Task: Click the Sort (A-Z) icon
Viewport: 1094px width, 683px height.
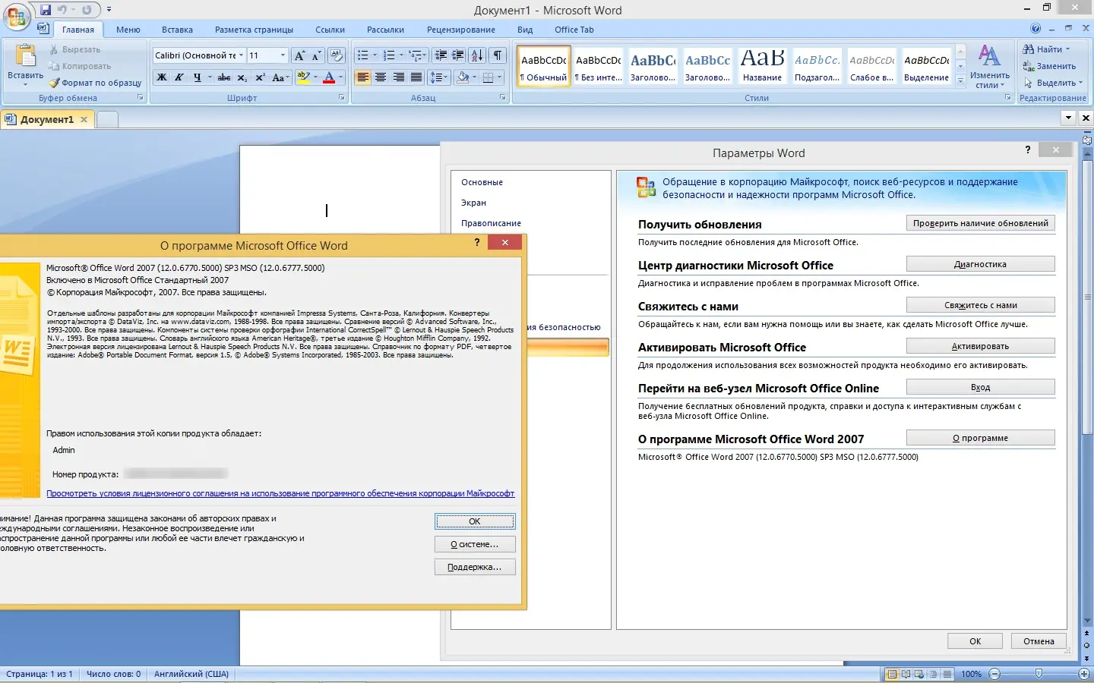Action: (477, 55)
